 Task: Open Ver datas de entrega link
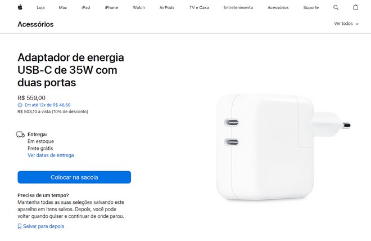[x=51, y=155]
